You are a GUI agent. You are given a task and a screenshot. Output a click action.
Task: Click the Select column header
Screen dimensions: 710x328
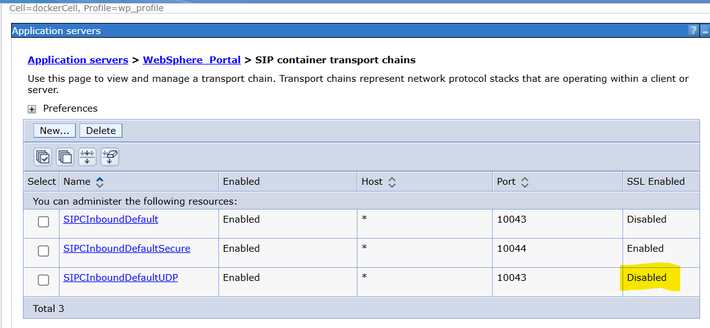click(x=41, y=182)
